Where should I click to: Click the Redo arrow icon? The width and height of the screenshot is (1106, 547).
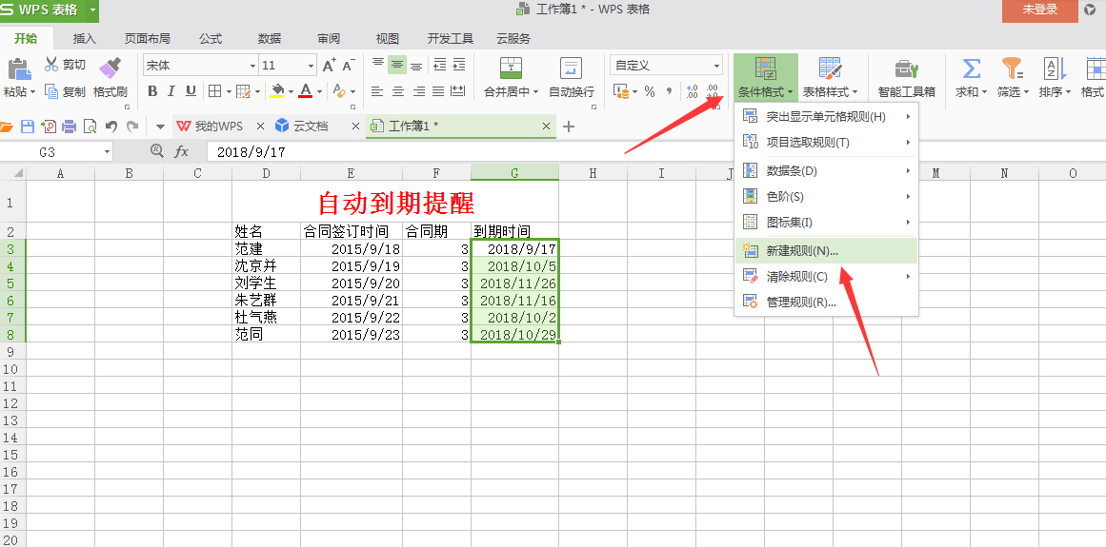tap(131, 127)
